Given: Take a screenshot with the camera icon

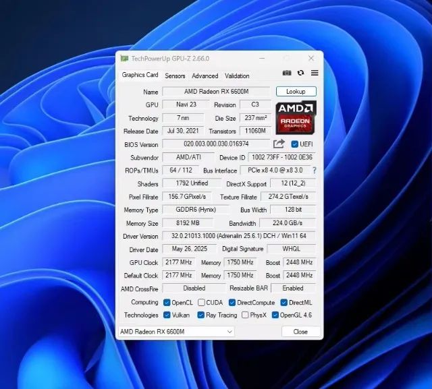Looking at the screenshot, I should coord(287,73).
